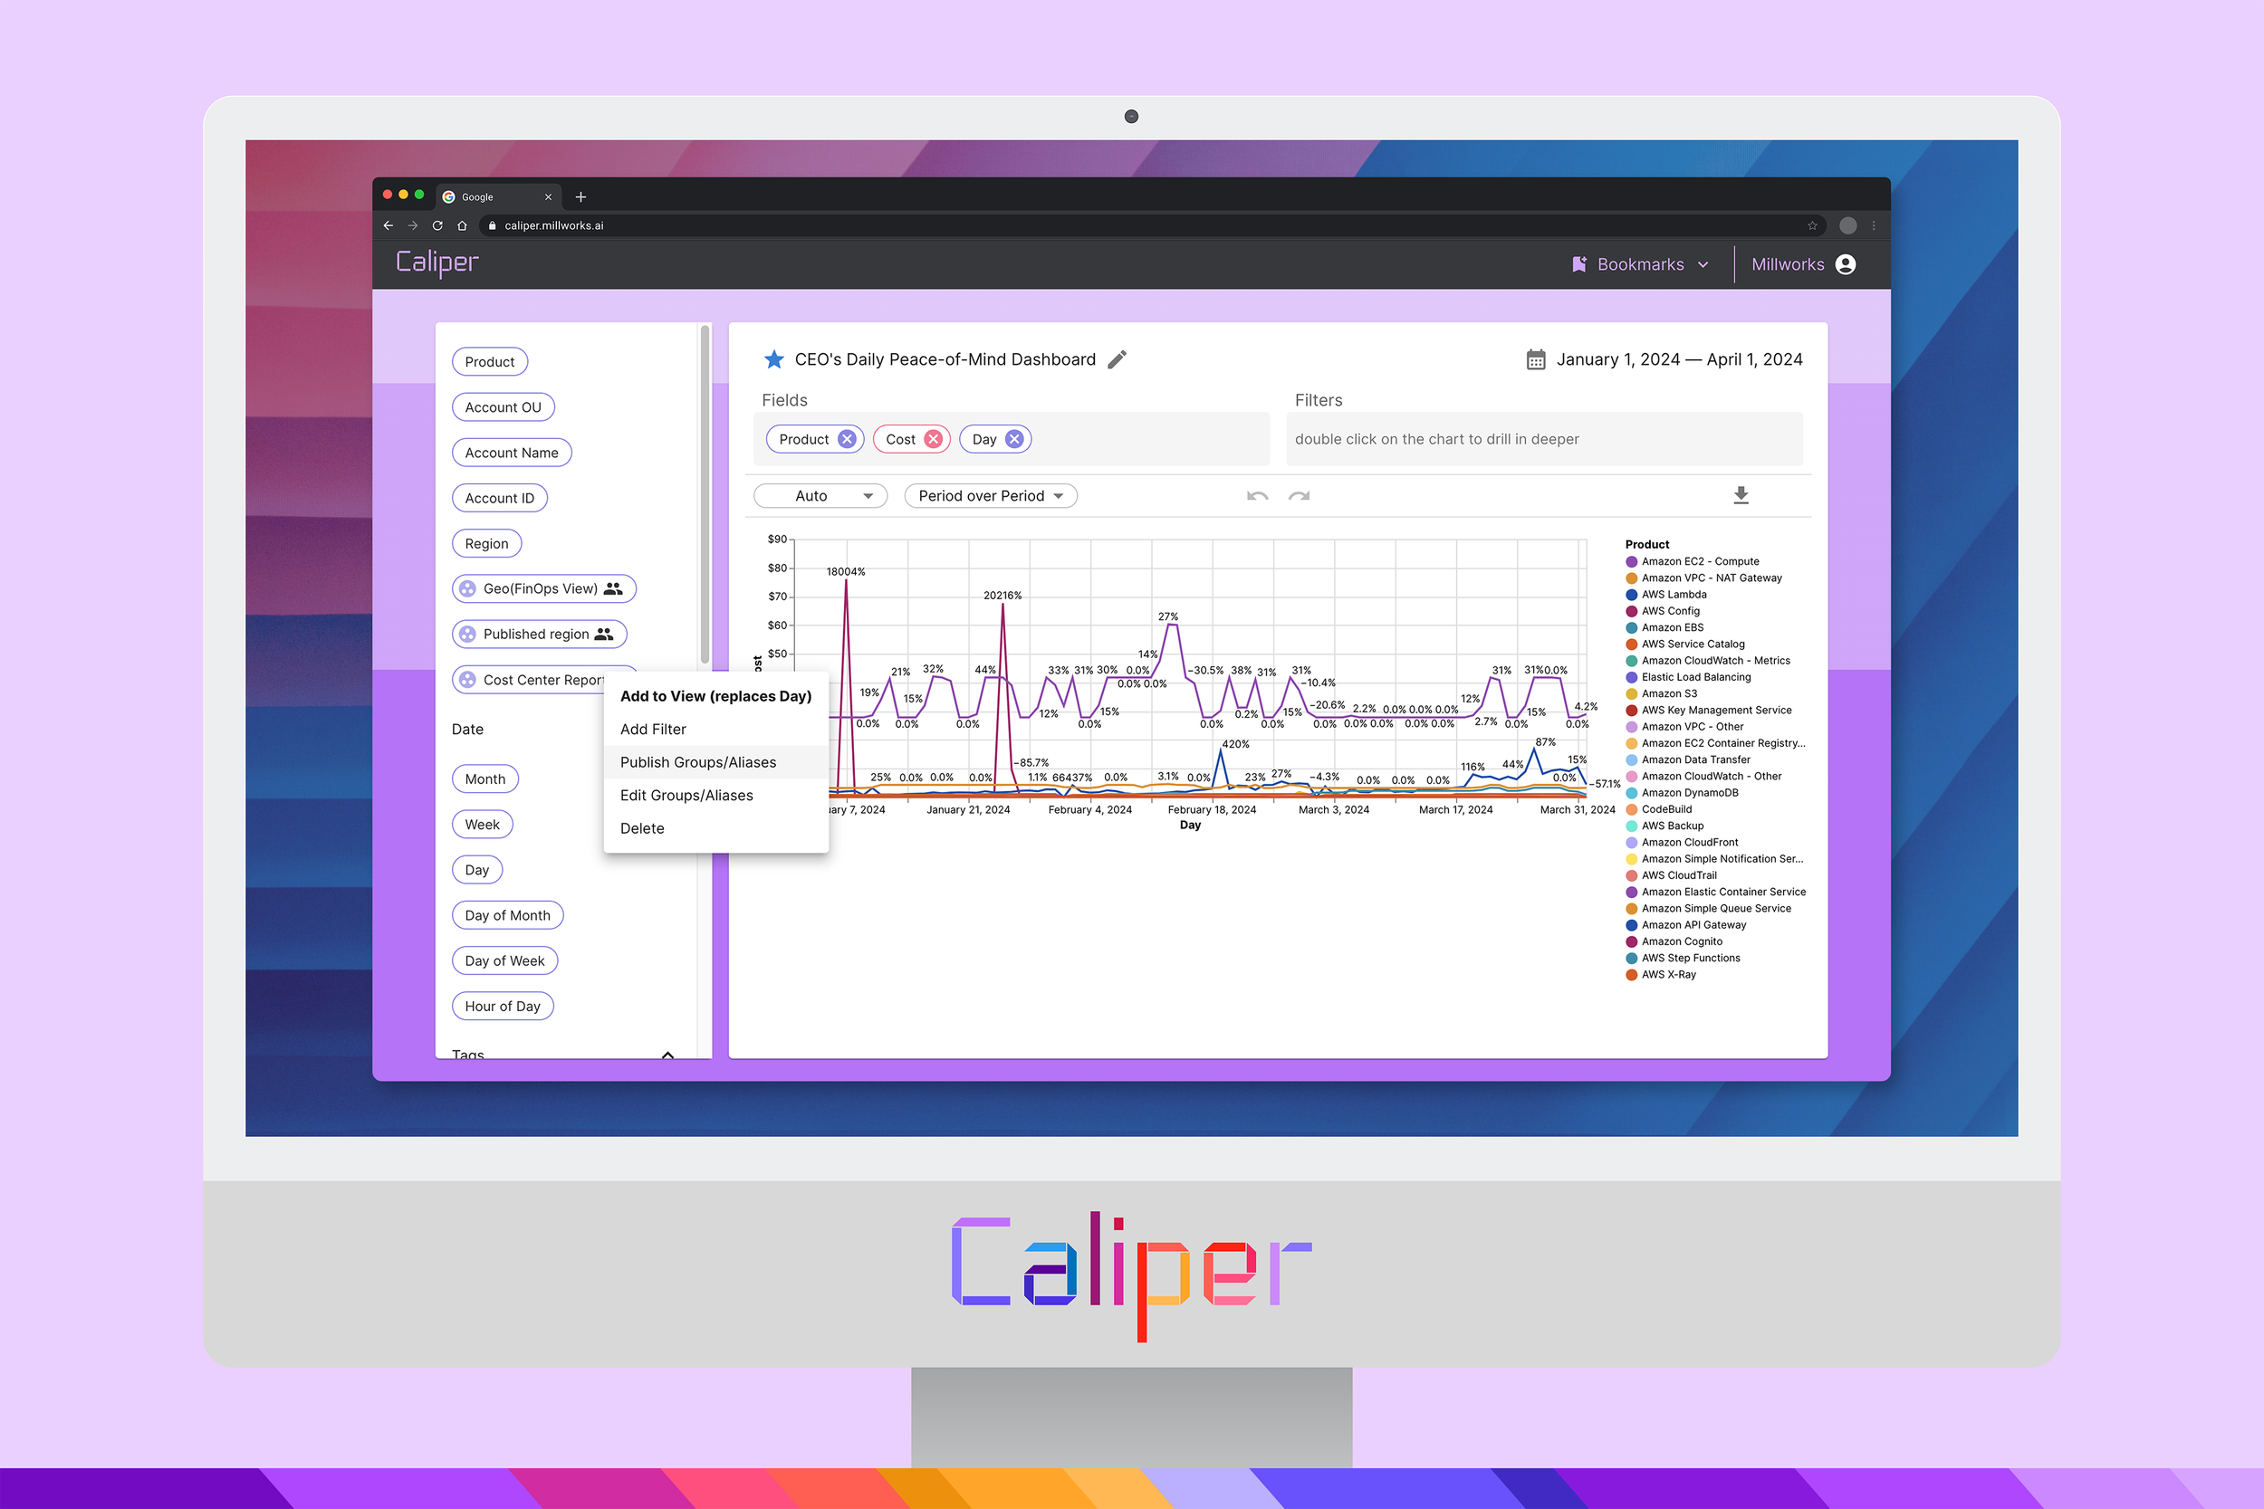Open browser three-dot menu
Image resolution: width=2264 pixels, height=1509 pixels.
click(1873, 225)
